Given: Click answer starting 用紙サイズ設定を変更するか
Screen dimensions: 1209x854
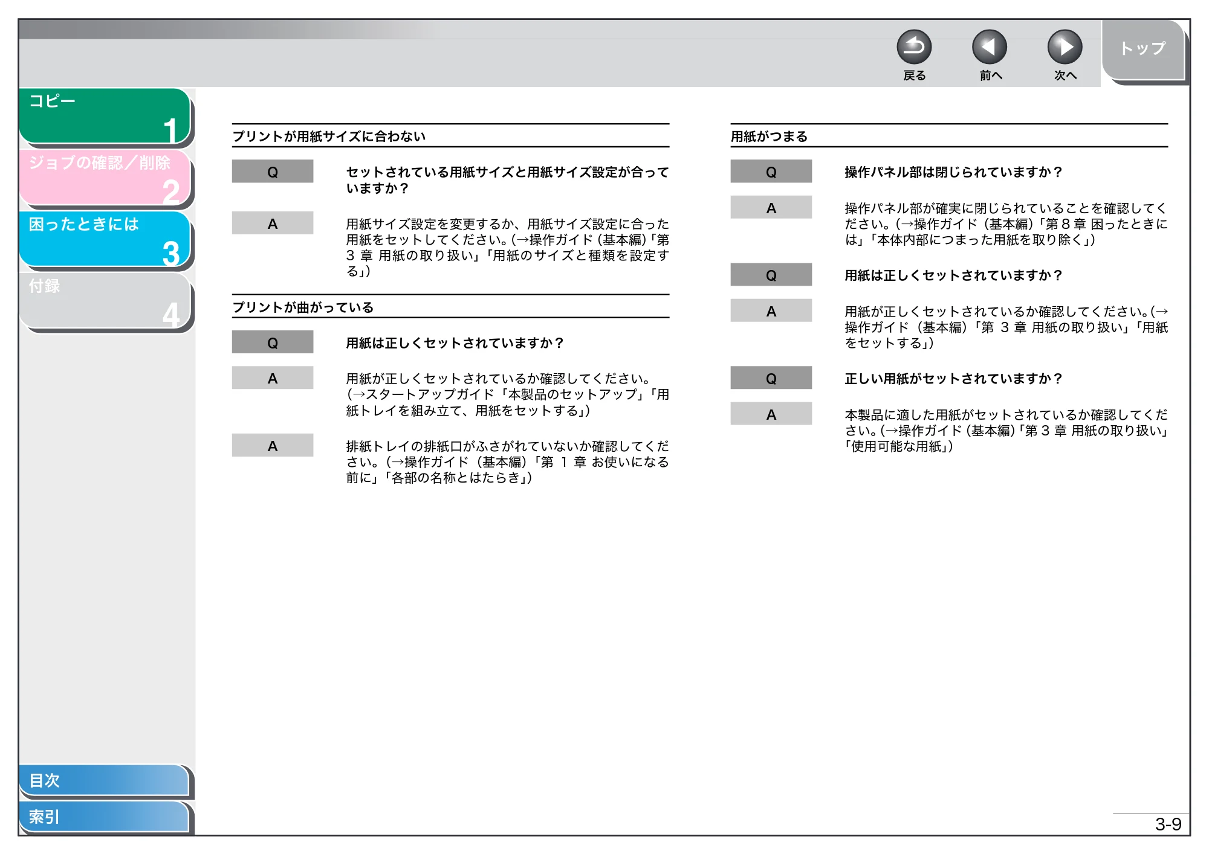Looking at the screenshot, I should pos(507,248).
